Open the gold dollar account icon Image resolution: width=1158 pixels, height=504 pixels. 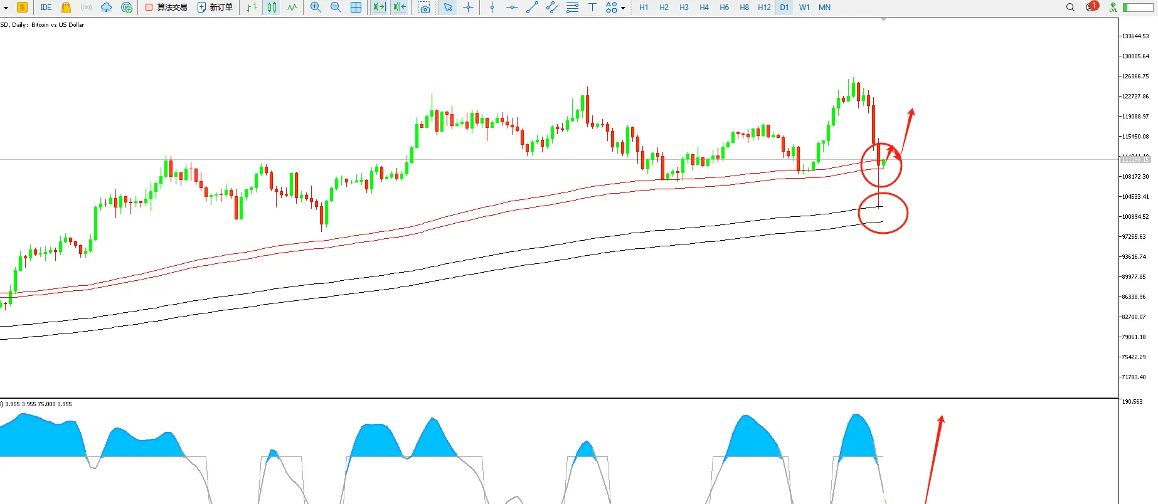[22, 8]
